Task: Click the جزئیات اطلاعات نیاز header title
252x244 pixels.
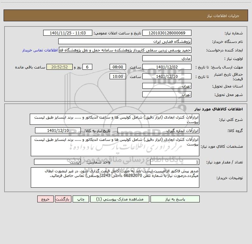Action: pos(223,16)
